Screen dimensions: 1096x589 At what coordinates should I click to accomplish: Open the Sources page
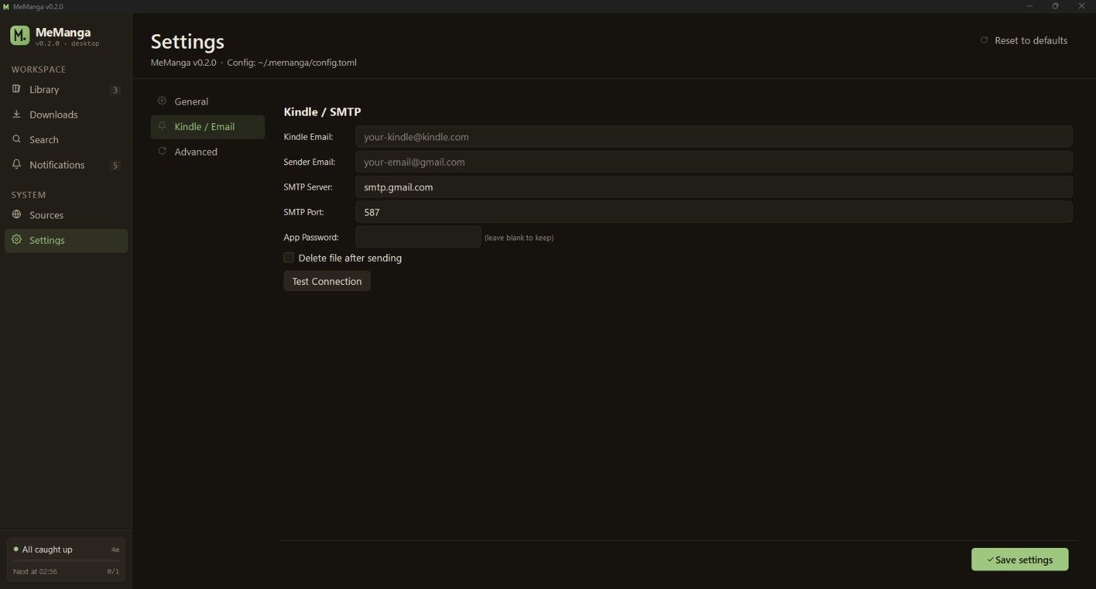66,215
